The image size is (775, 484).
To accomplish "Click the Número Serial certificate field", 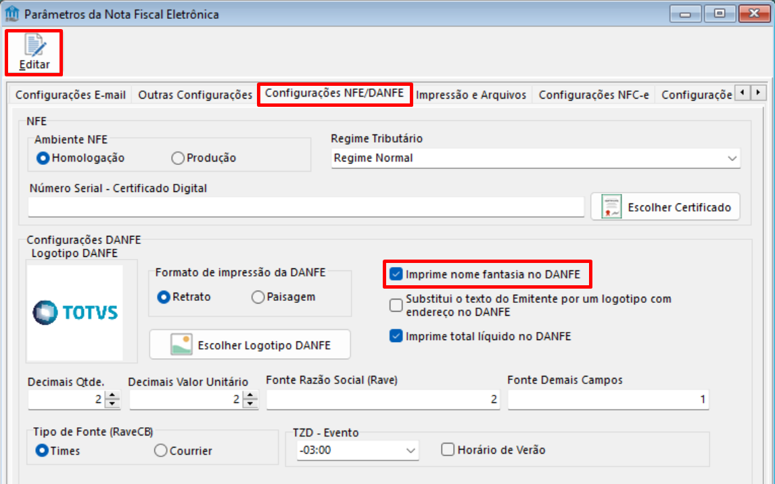I will point(306,206).
